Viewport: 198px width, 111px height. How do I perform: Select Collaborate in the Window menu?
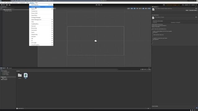click(x=41, y=11)
